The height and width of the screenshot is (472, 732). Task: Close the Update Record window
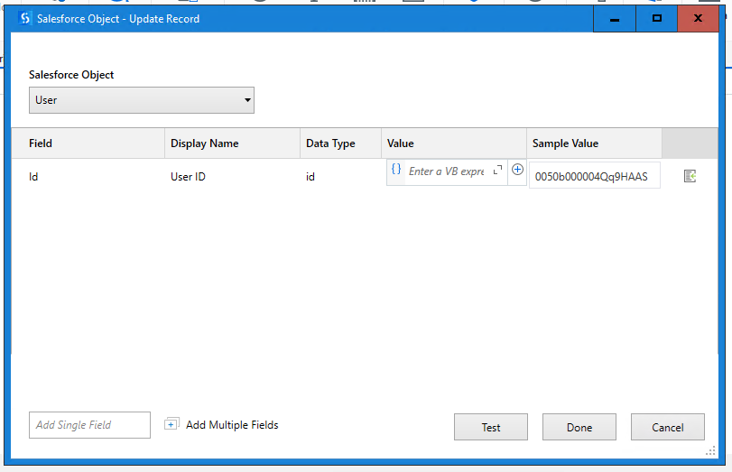pos(698,19)
